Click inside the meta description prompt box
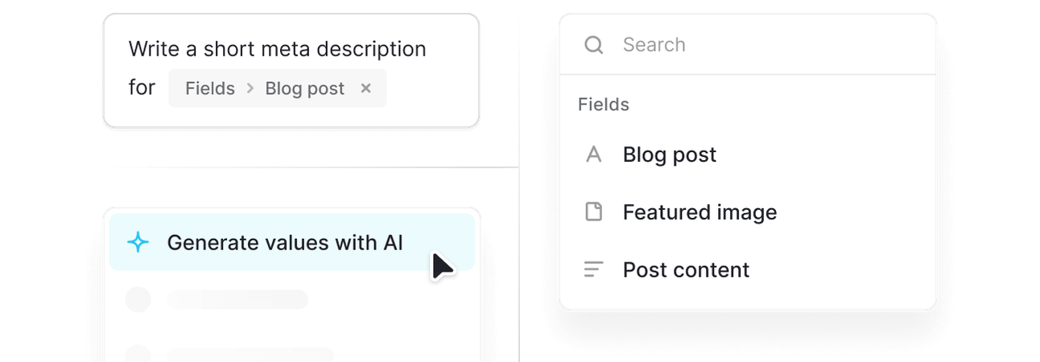 (x=291, y=71)
